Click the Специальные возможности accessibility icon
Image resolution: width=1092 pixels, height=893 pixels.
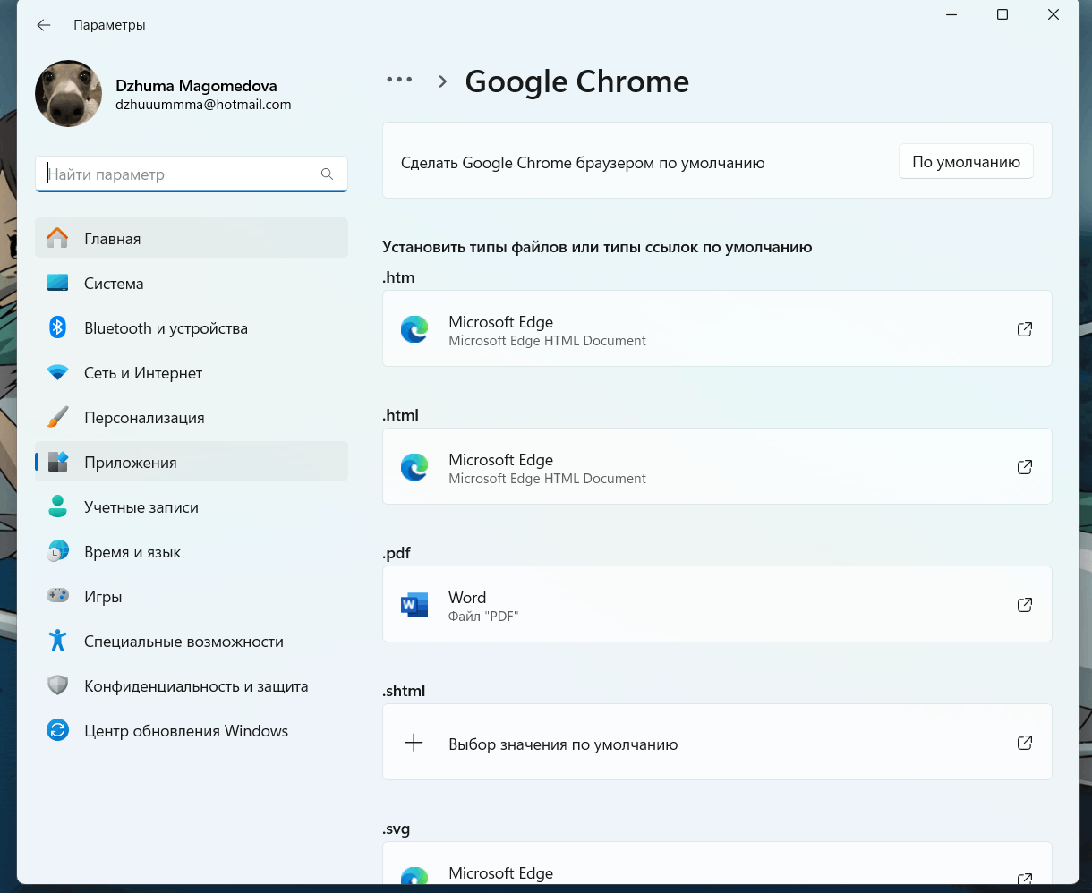57,641
